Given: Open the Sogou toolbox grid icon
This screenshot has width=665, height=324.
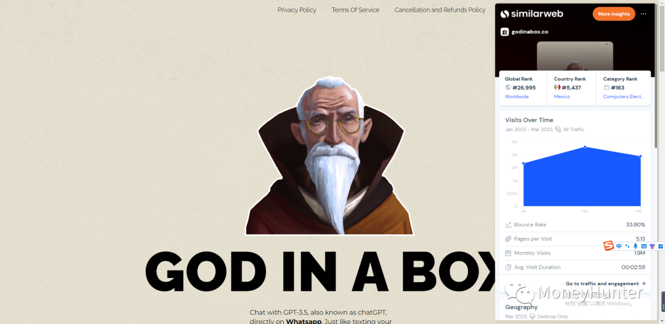Looking at the screenshot, I should coord(660,246).
